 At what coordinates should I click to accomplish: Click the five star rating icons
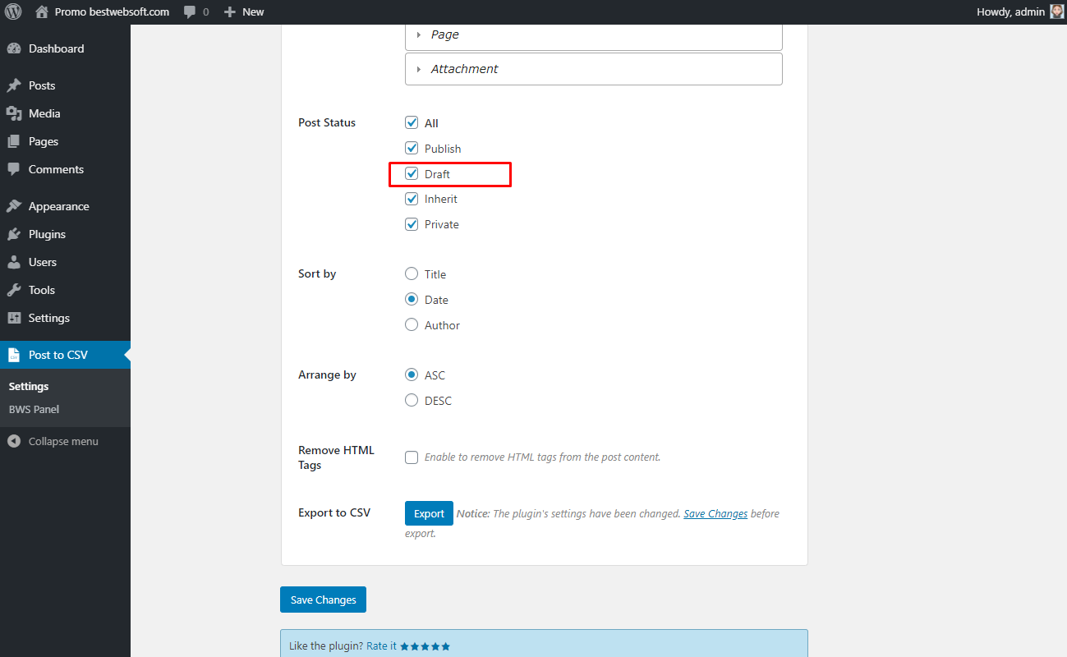(425, 646)
